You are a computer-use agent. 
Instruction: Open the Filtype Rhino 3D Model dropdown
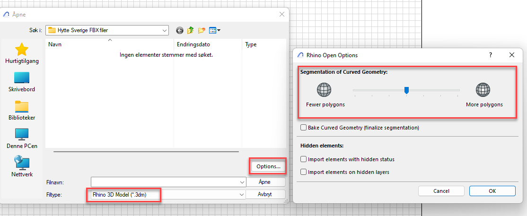tap(241, 194)
